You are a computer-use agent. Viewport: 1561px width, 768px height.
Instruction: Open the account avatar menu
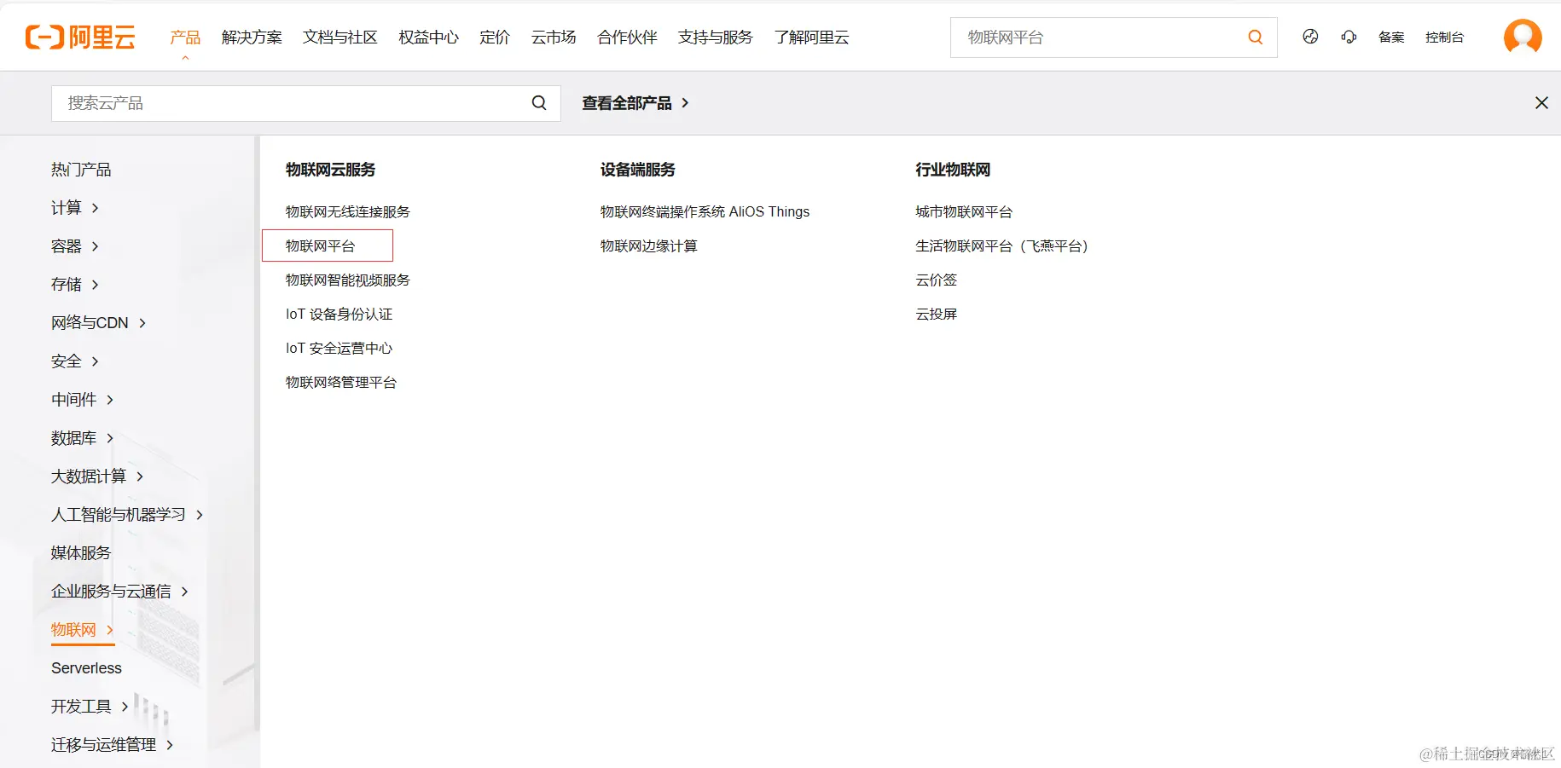click(1522, 37)
